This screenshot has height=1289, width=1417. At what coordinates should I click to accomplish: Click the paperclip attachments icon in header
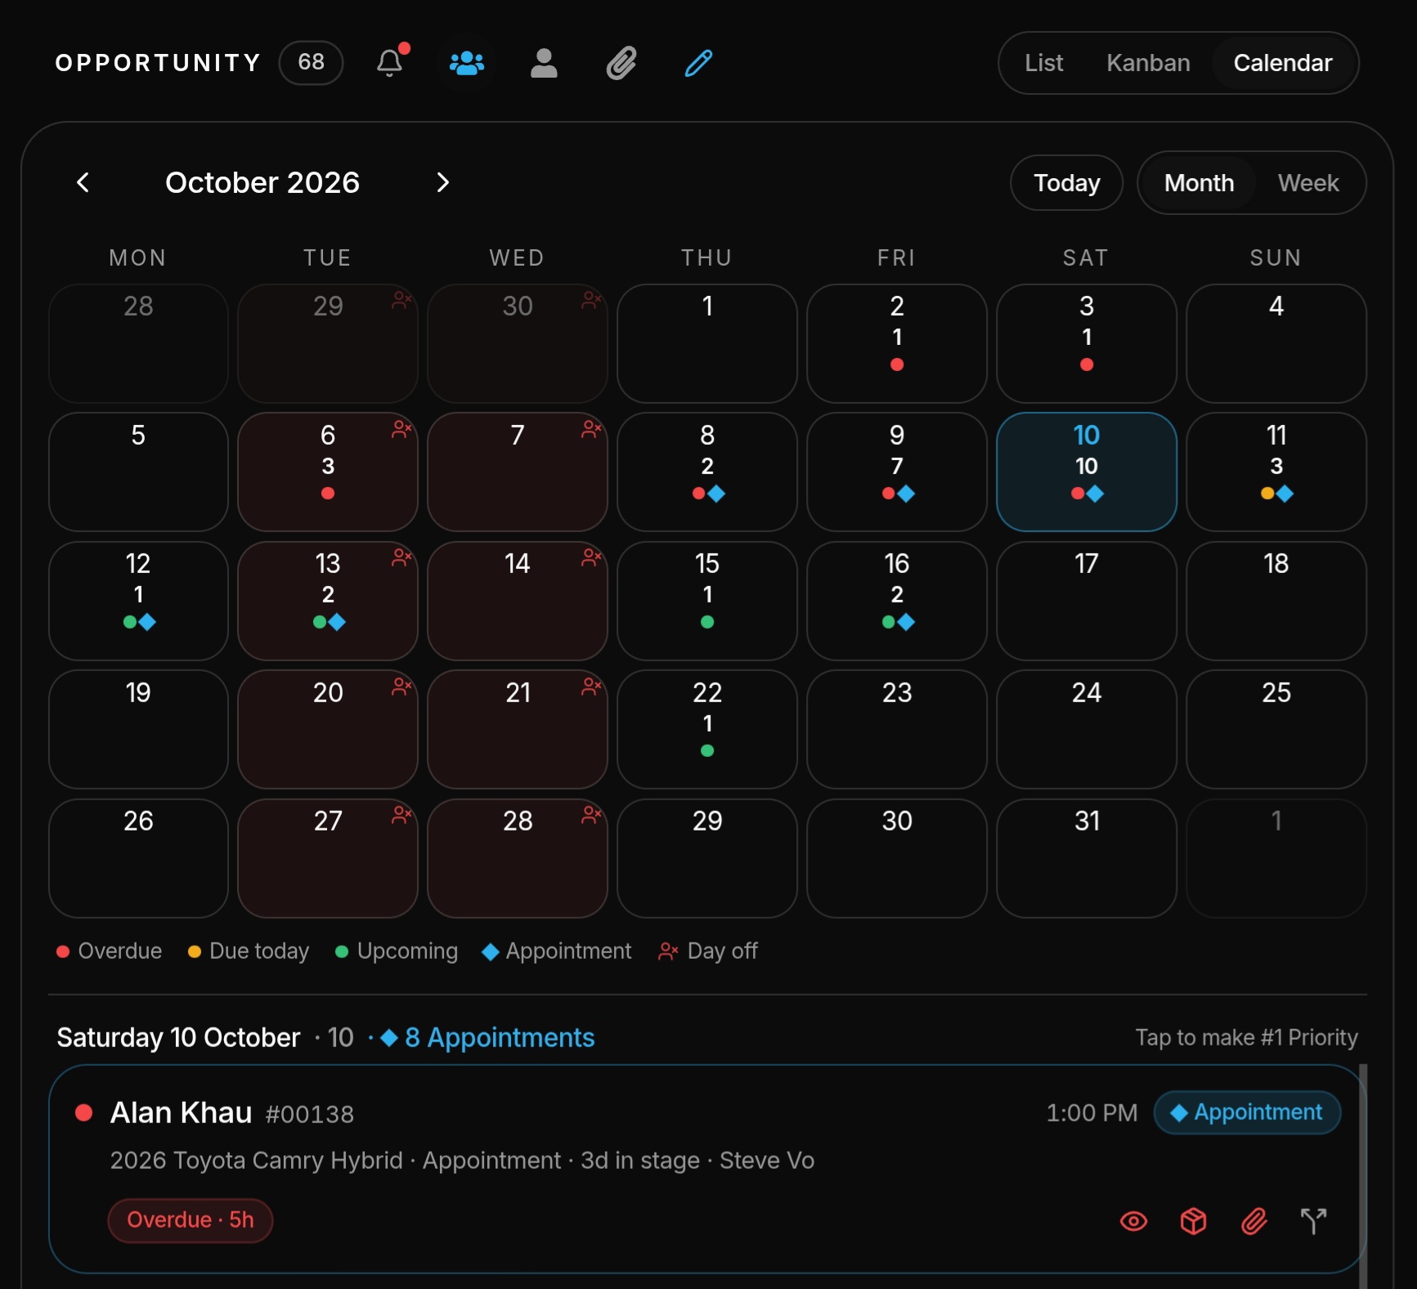pyautogui.click(x=621, y=63)
